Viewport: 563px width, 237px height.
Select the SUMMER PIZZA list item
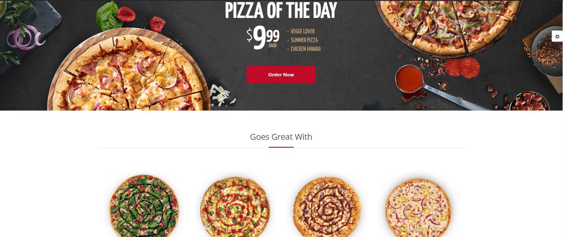pos(303,40)
